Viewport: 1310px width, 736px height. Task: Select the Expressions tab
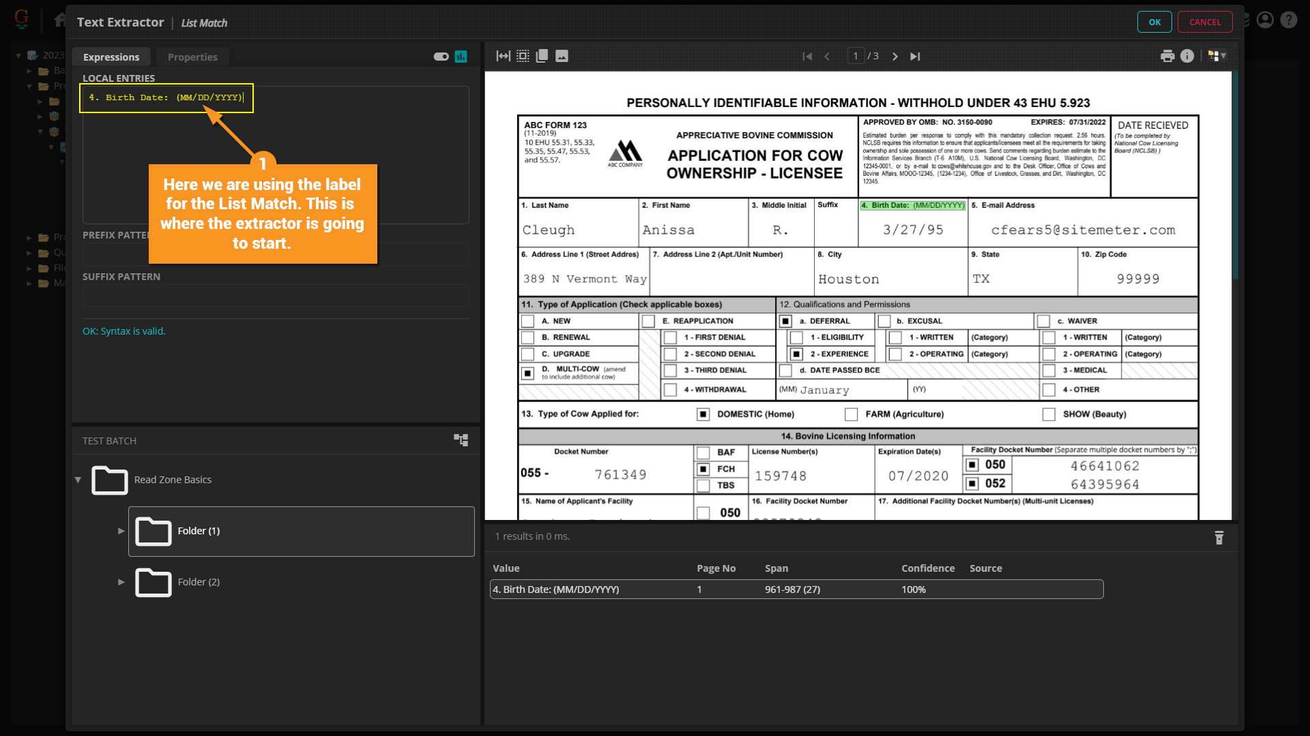(x=111, y=57)
